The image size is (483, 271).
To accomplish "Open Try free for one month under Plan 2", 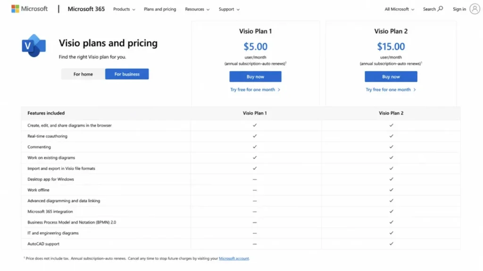I will 391,90.
